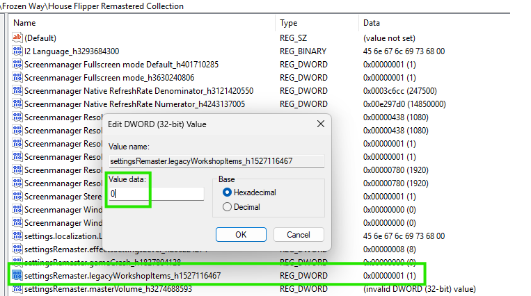
Task: Cancel the DWORD value edit
Action: (x=299, y=234)
